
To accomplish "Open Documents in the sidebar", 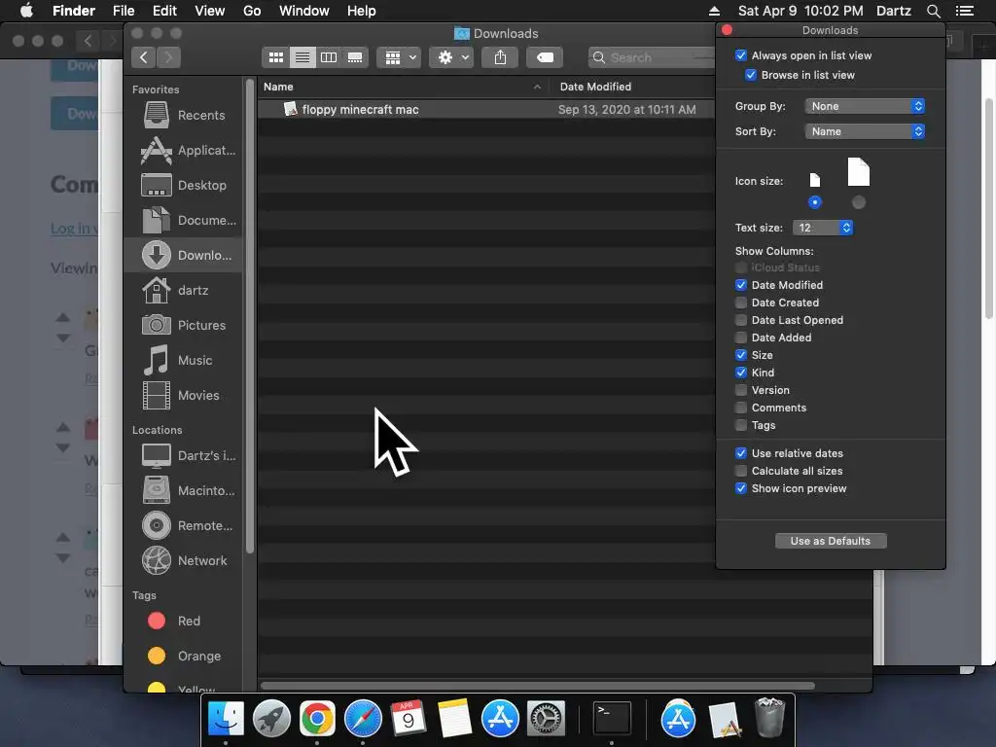I will (184, 221).
